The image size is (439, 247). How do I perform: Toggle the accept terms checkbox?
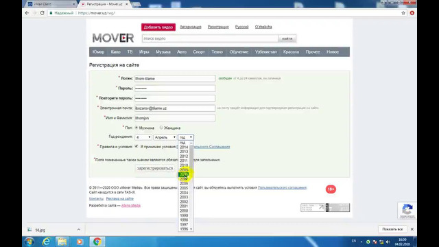[137, 146]
